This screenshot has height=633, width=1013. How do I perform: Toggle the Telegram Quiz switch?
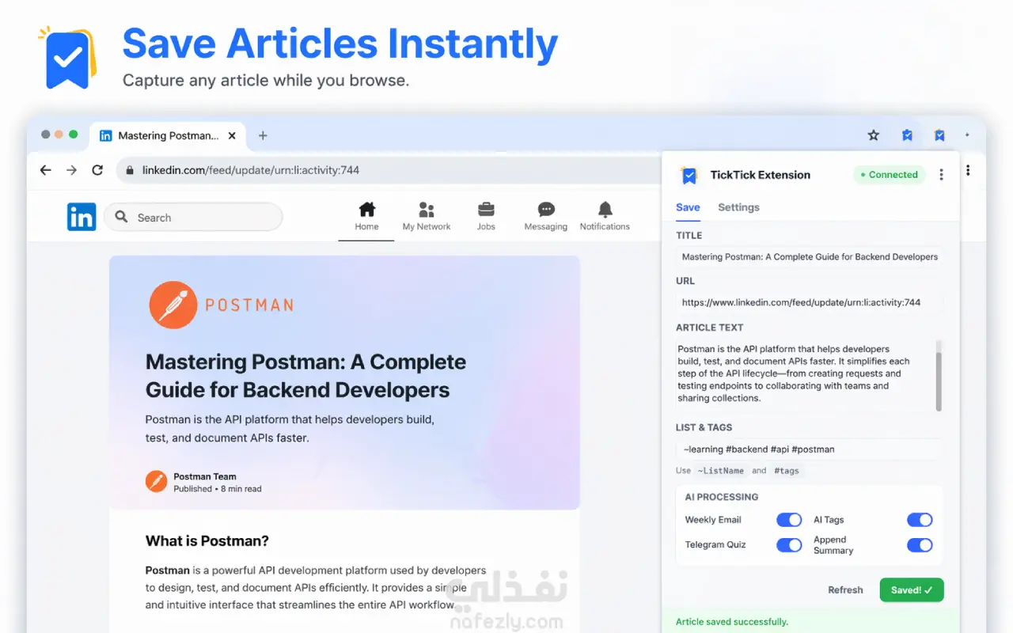point(789,545)
